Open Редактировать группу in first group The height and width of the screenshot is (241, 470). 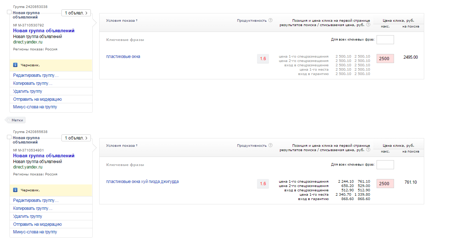[36, 75]
